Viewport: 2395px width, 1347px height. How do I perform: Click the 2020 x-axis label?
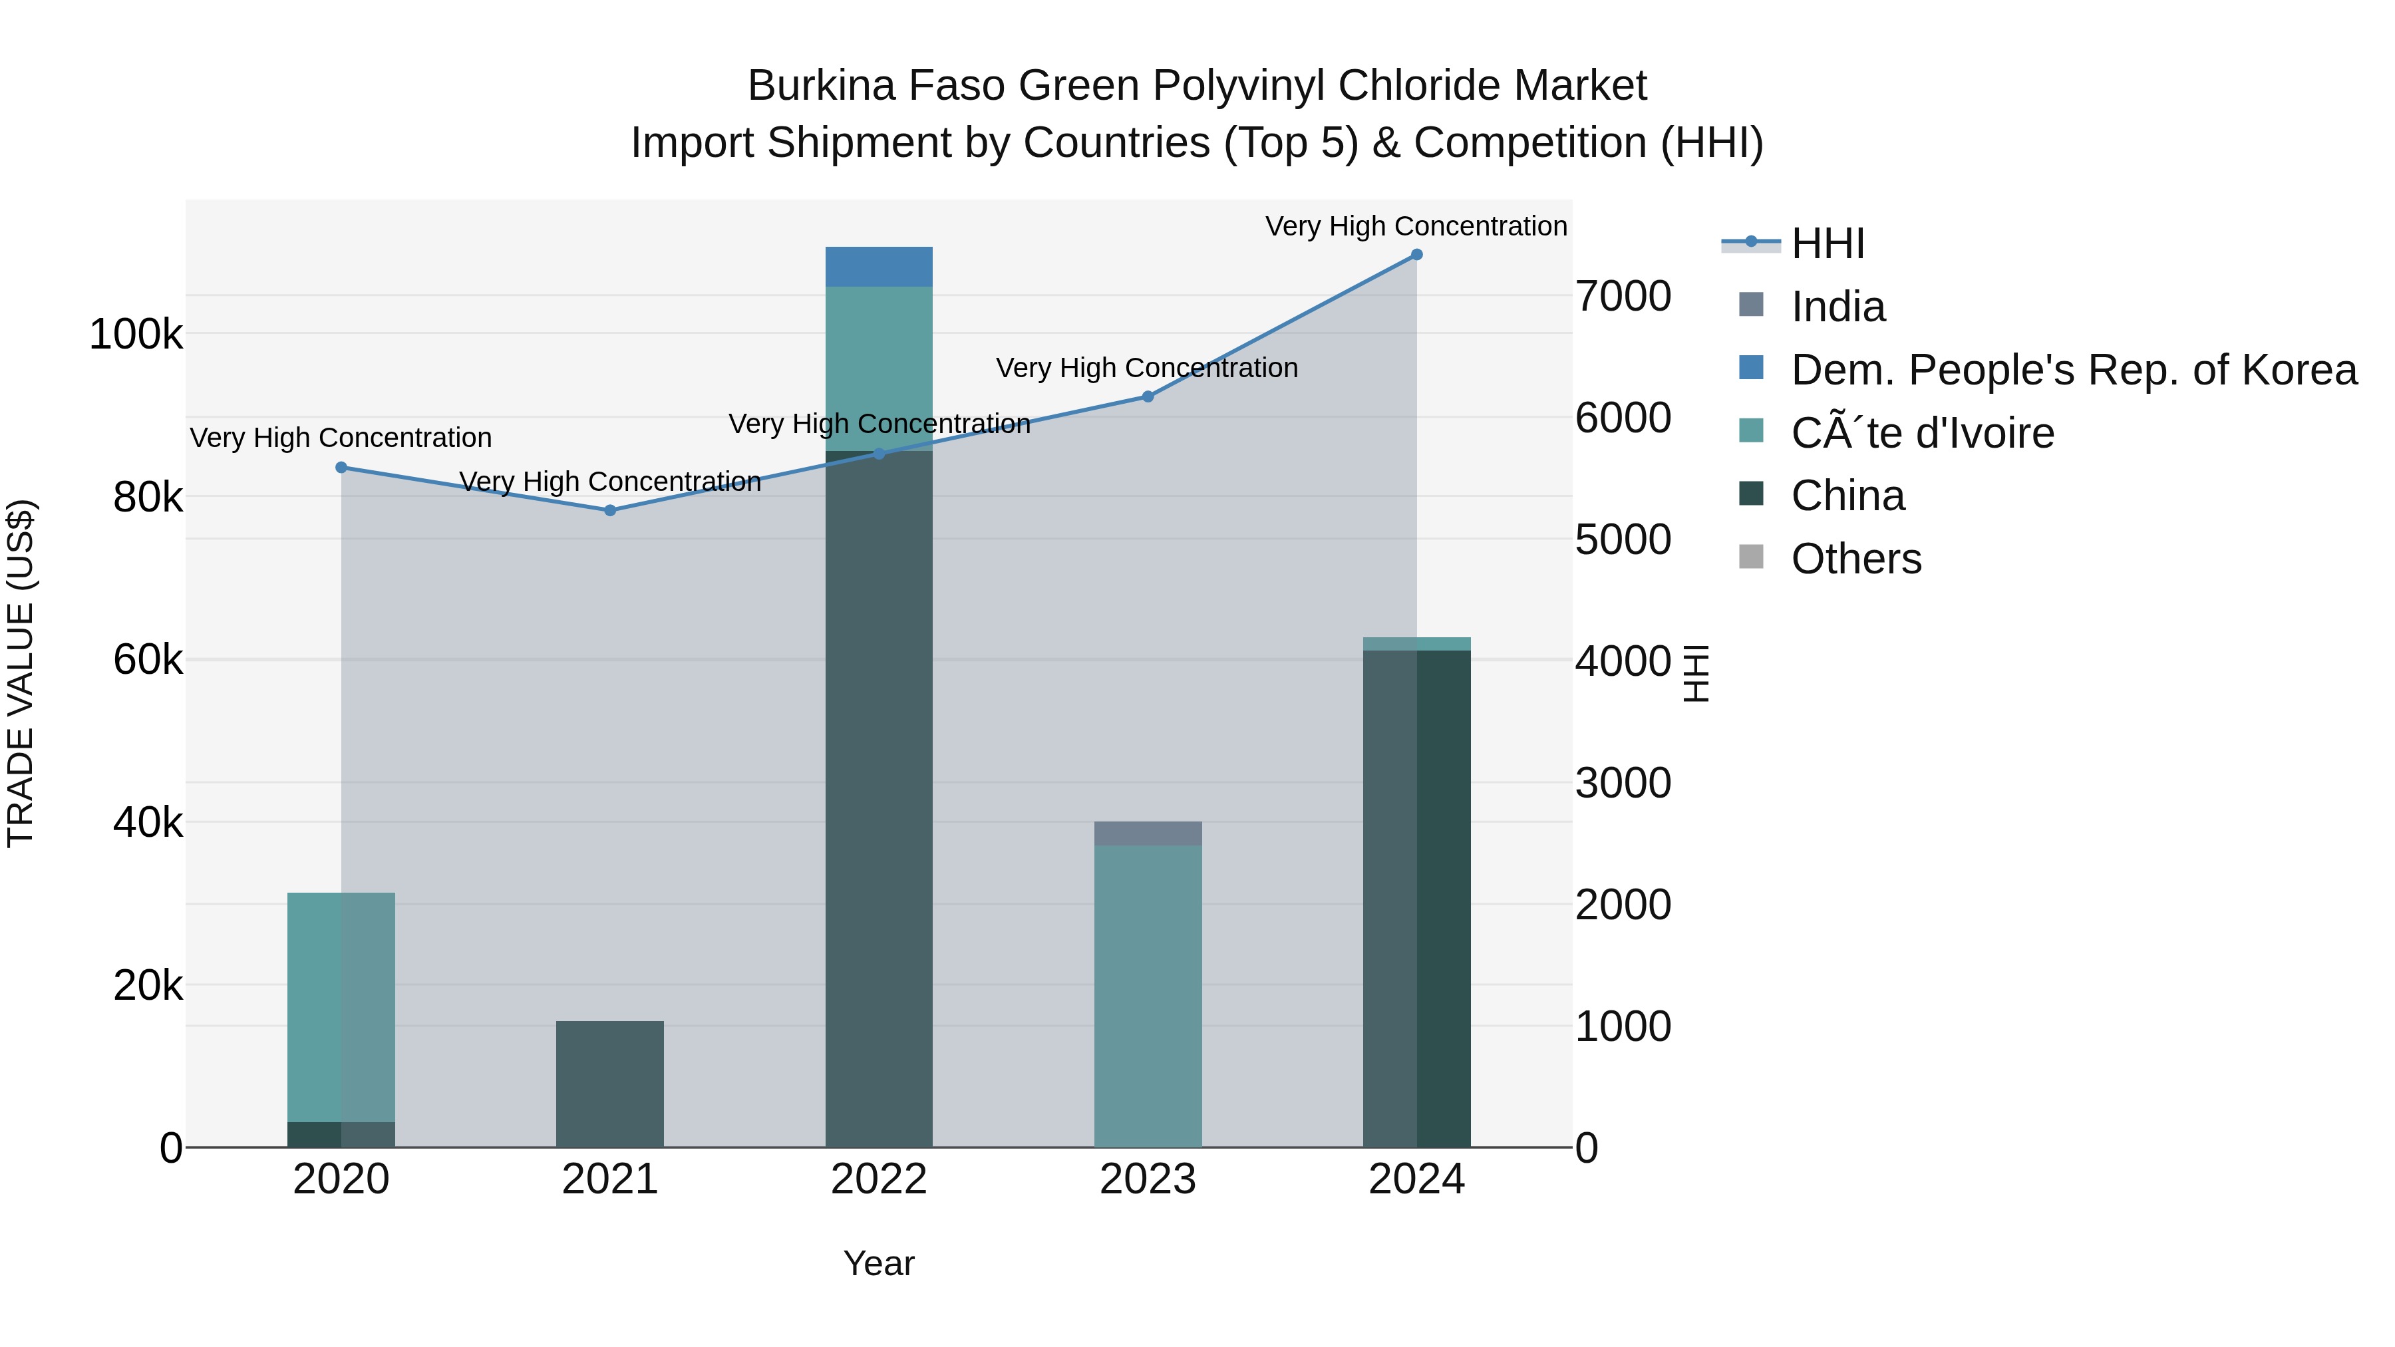pos(341,1179)
